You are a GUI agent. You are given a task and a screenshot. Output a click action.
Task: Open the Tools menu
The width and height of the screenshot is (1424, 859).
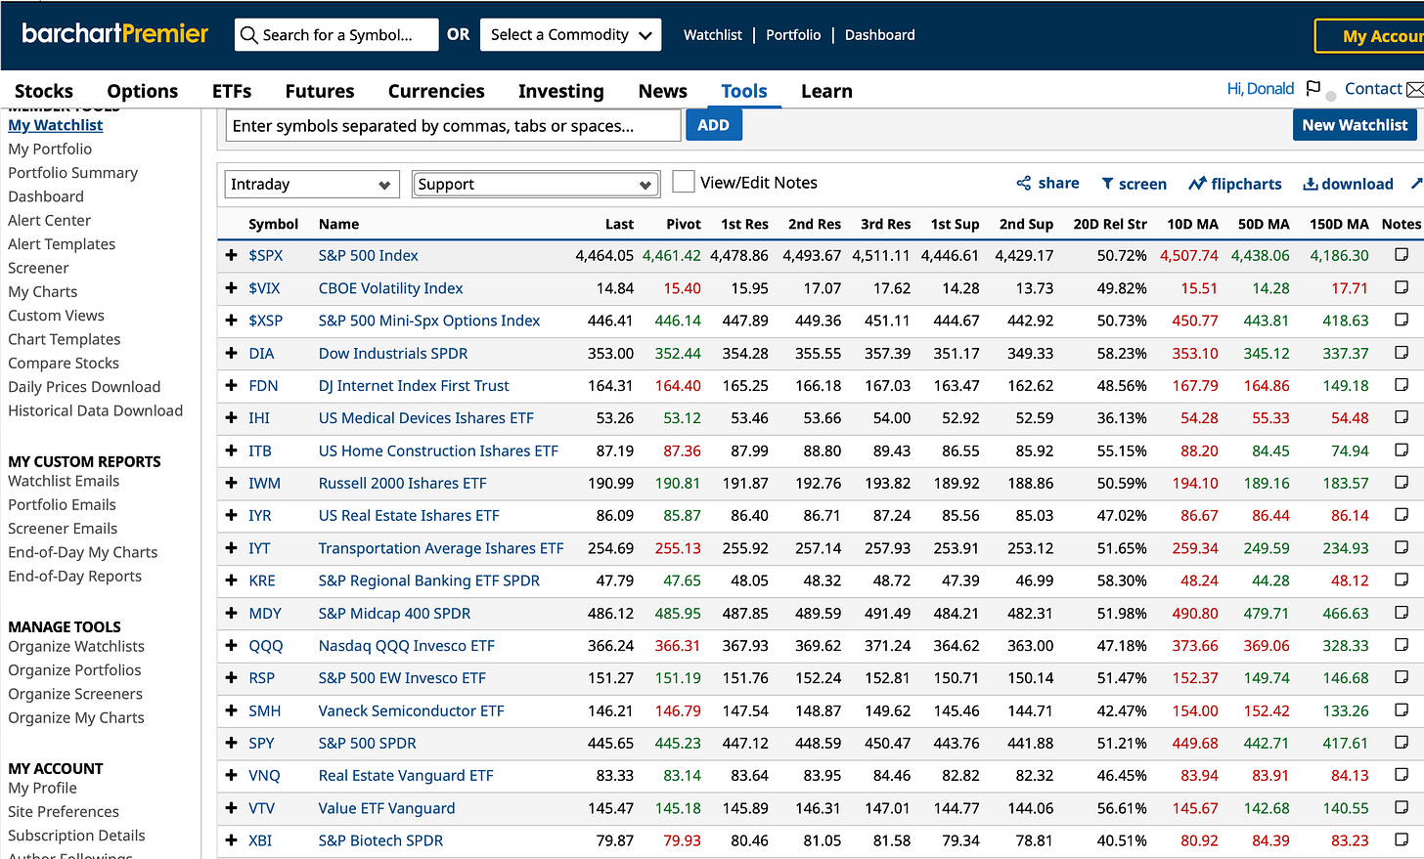pyautogui.click(x=744, y=91)
